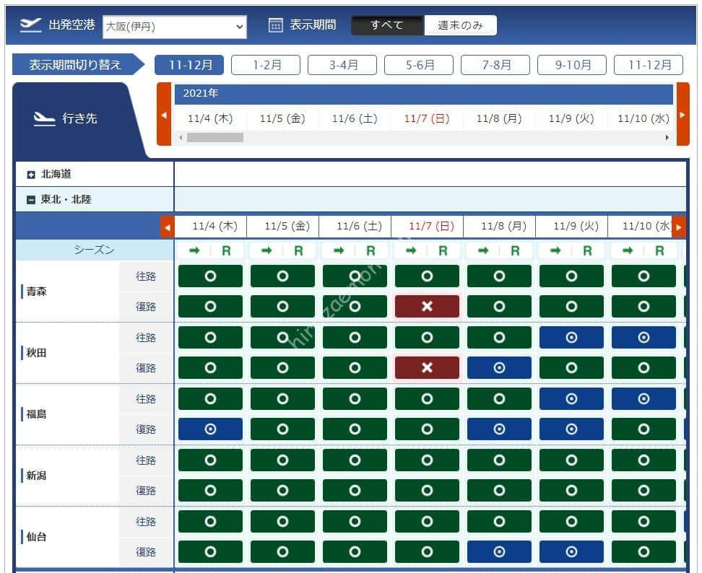702x573 pixels.
Task: Select 福島 復路 blue cell on 11/4
Action: tap(210, 429)
